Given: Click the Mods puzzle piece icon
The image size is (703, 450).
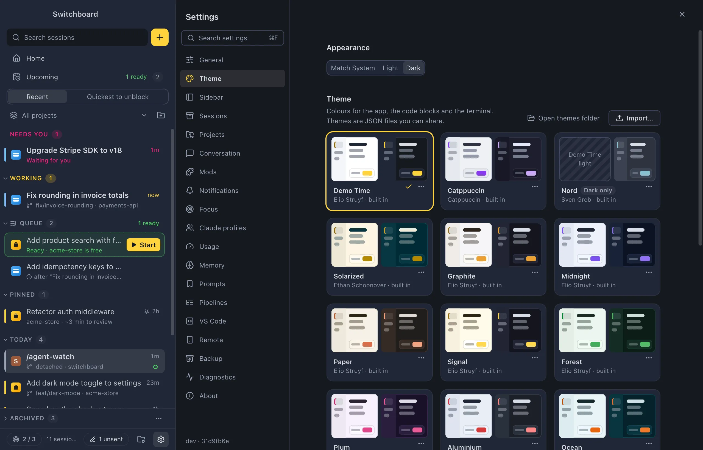Looking at the screenshot, I should (190, 172).
